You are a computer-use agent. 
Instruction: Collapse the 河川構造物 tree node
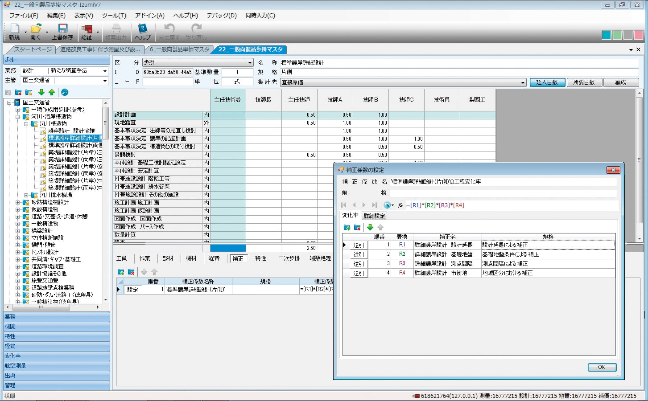tap(26, 124)
